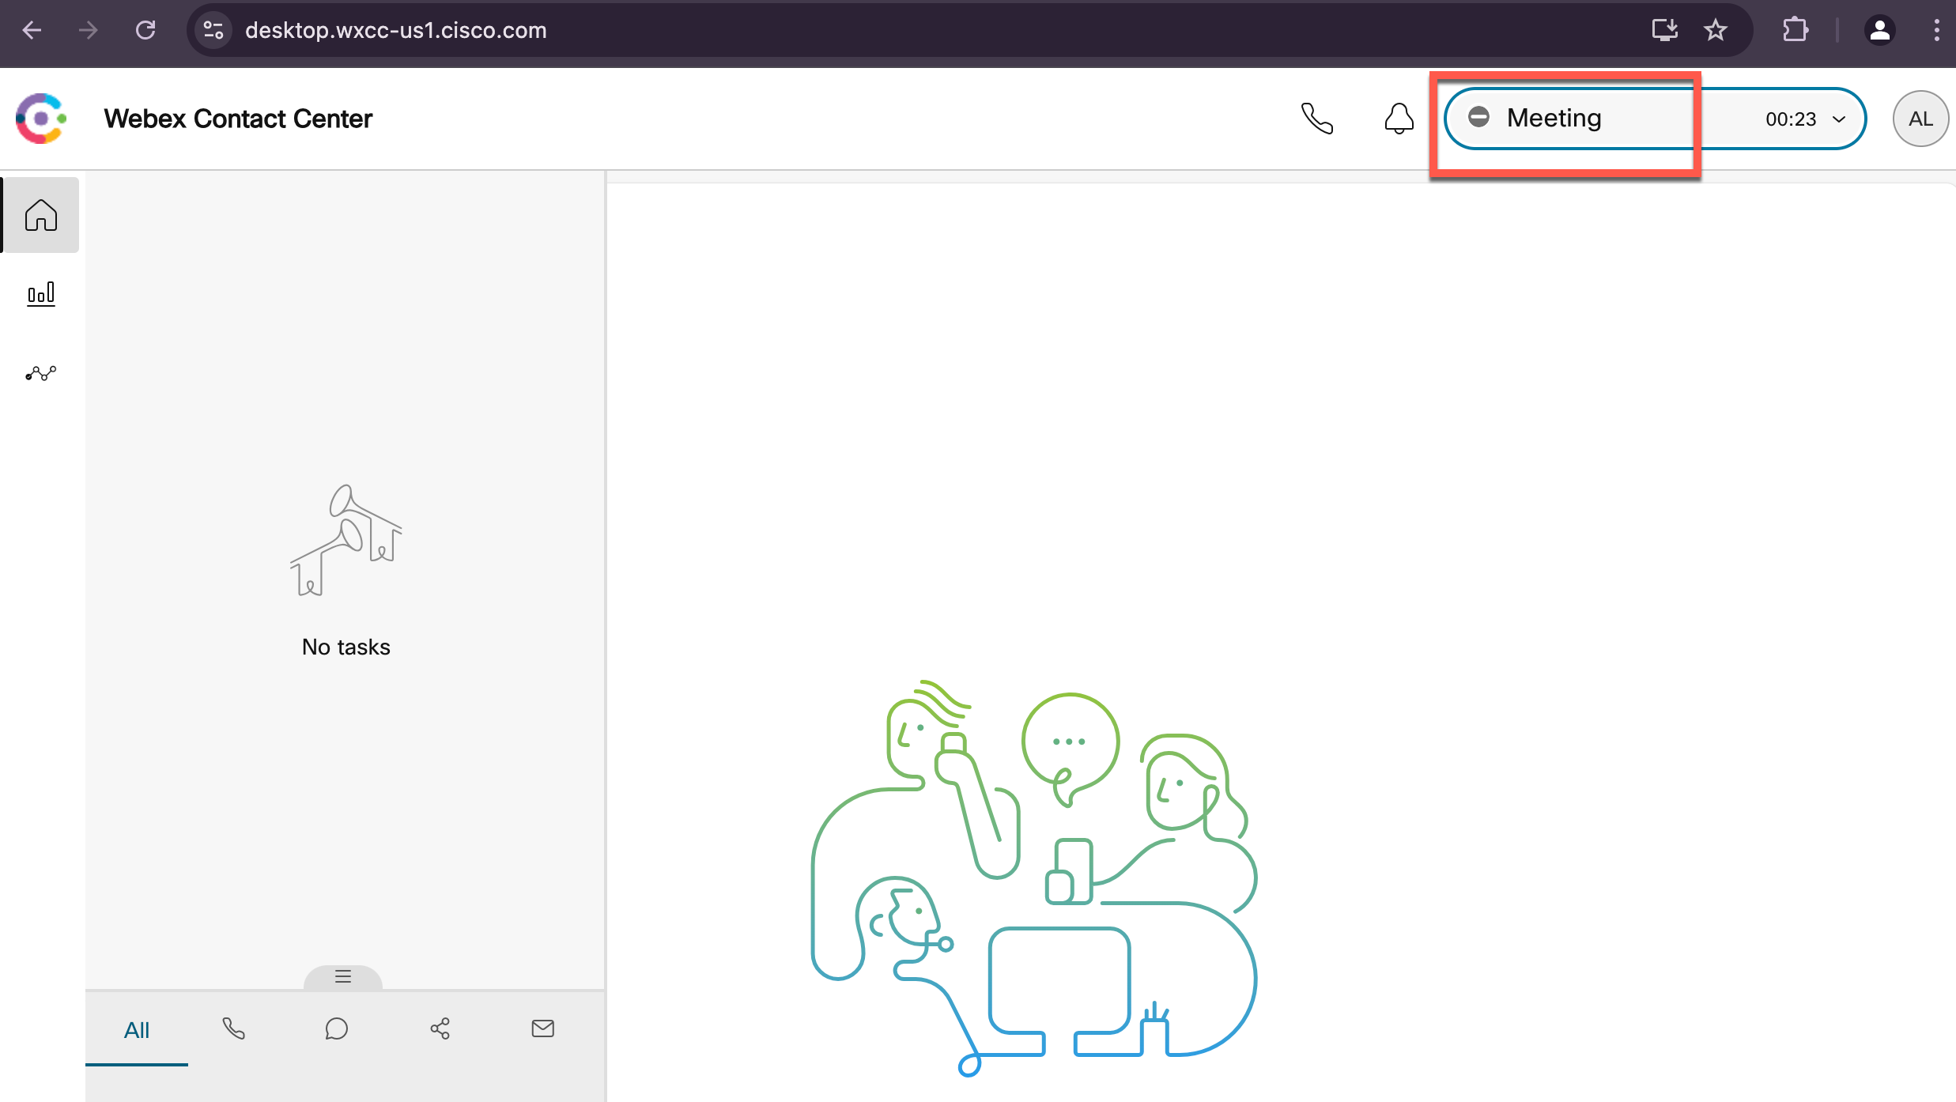Open site information in the address bar
The image size is (1956, 1102).
pyautogui.click(x=211, y=30)
